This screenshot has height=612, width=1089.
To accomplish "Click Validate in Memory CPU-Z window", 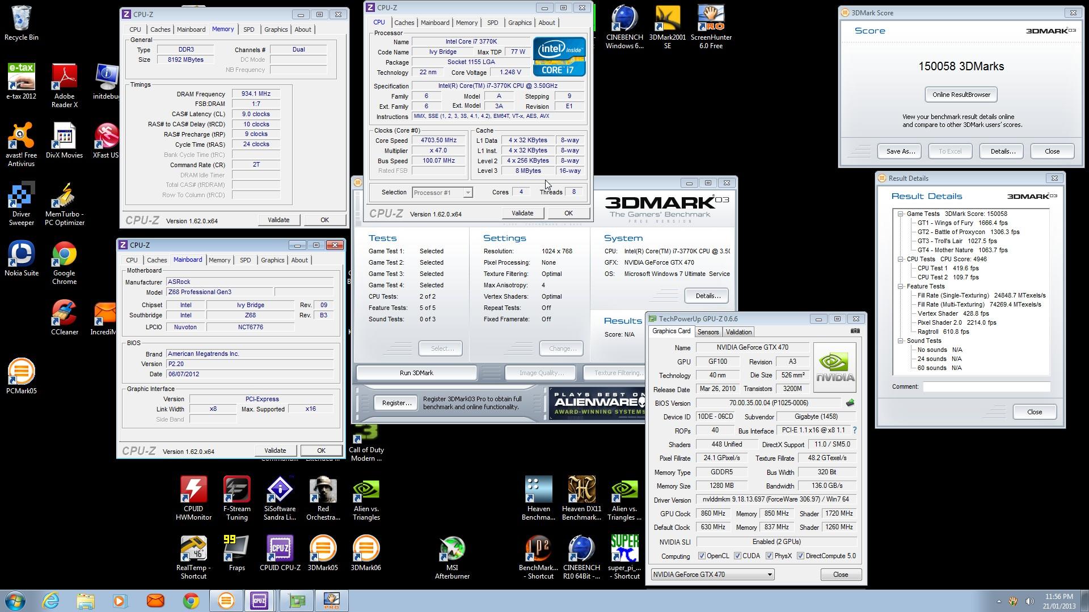I will [278, 220].
